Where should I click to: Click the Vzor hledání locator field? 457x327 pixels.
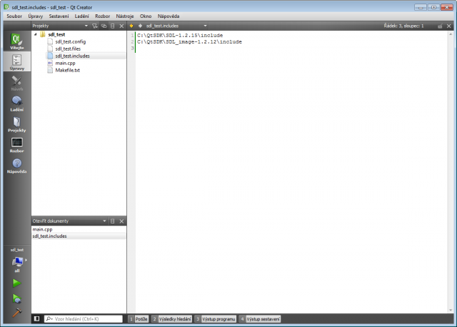pos(82,319)
